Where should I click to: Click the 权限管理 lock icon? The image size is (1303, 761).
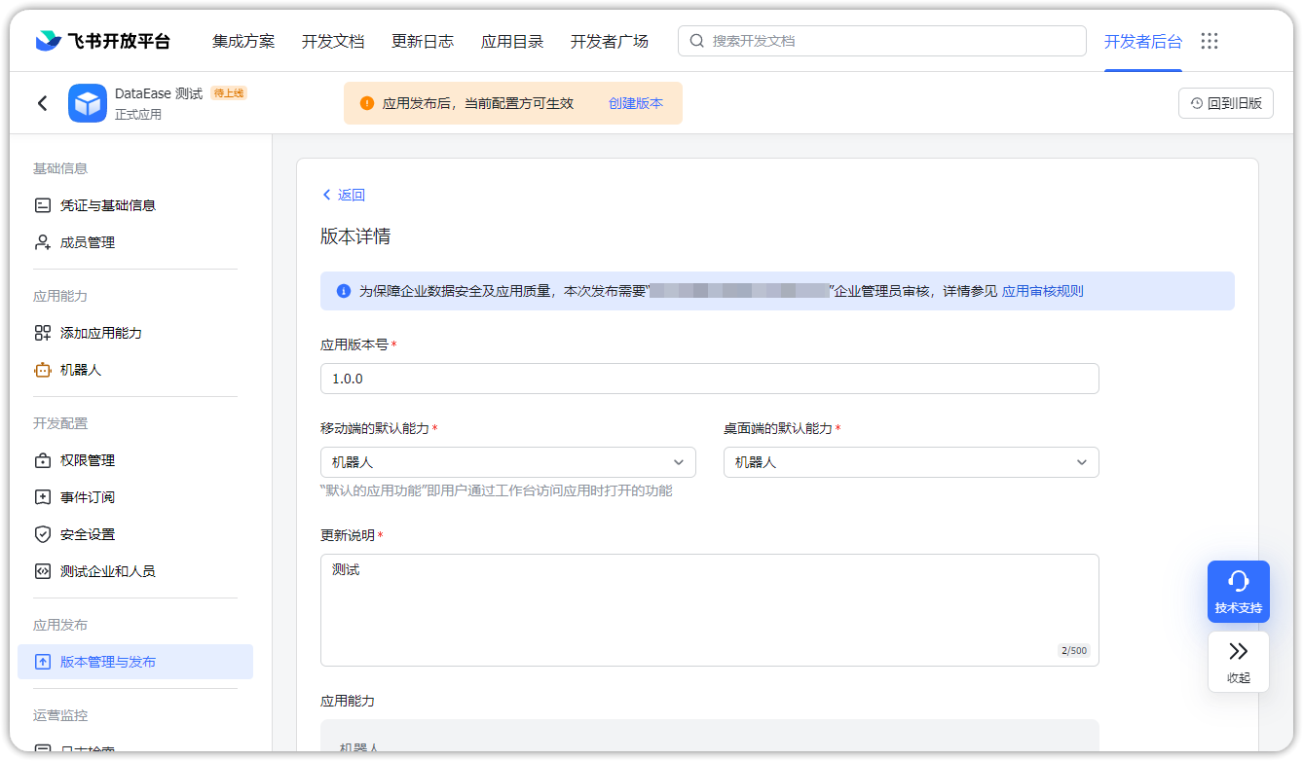[43, 460]
